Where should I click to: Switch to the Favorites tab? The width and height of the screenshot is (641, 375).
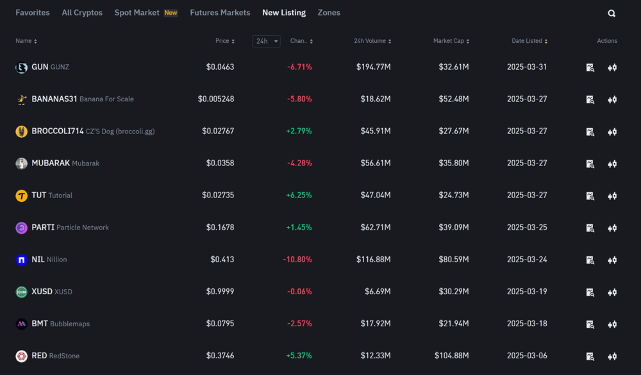(x=32, y=13)
